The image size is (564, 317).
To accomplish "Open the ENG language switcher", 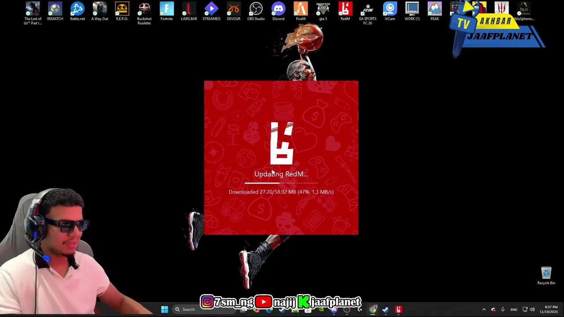I will (x=514, y=310).
